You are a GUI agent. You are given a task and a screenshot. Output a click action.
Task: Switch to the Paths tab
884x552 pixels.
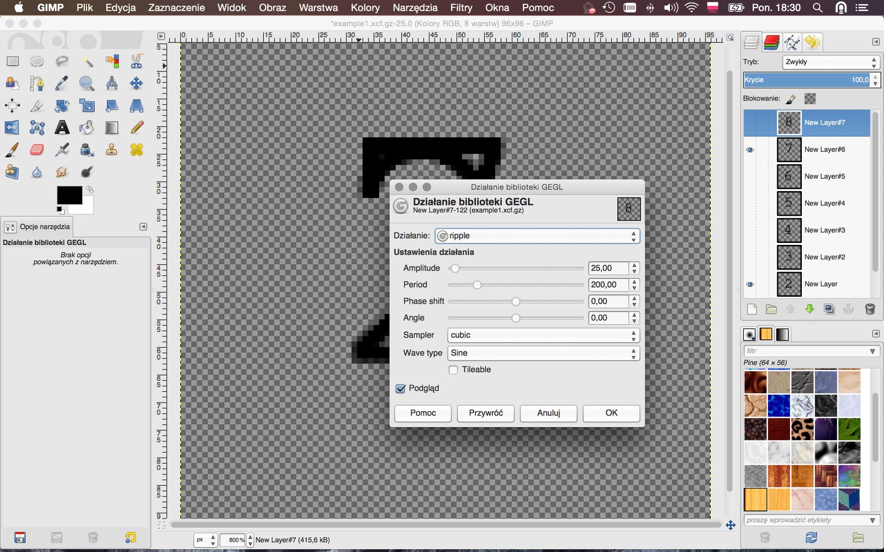tap(792, 42)
